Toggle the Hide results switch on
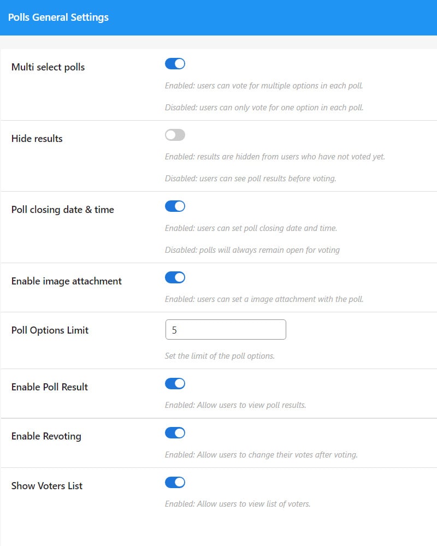Viewport: 437px width, 546px height. (175, 134)
